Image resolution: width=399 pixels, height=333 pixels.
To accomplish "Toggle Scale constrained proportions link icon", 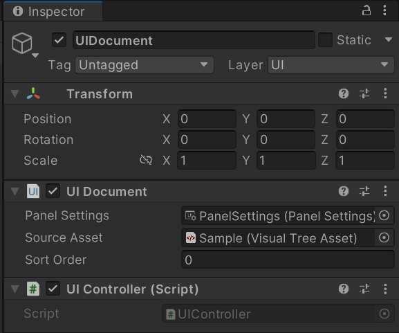I will coord(146,160).
